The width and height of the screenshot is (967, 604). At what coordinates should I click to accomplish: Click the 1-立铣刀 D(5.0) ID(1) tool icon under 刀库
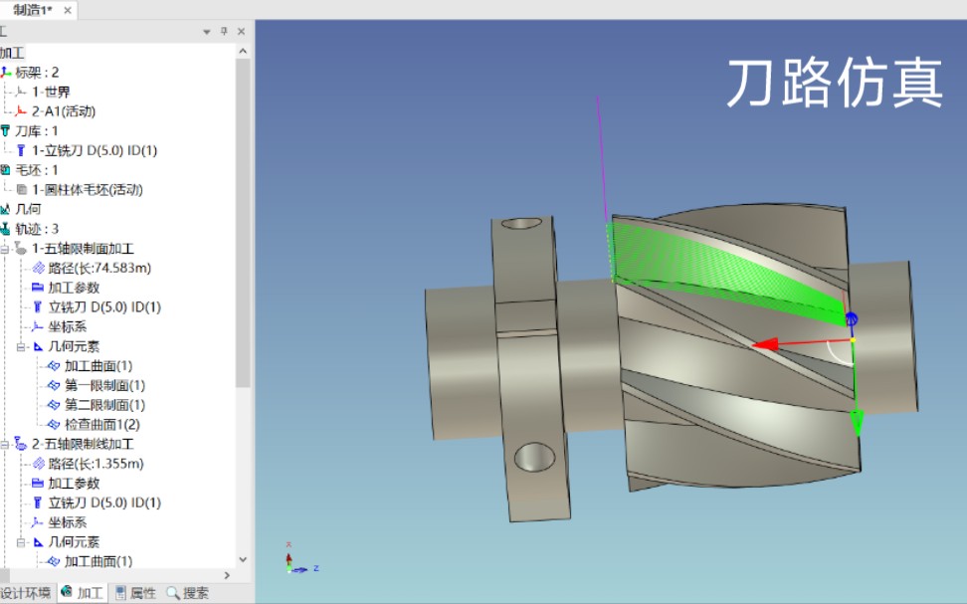[21, 150]
